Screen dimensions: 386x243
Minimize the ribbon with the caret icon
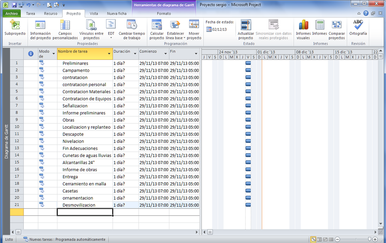(x=359, y=13)
